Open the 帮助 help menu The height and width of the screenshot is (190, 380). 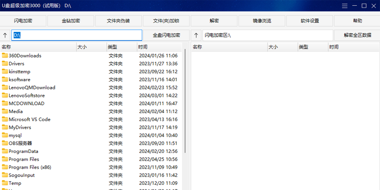tap(357, 21)
